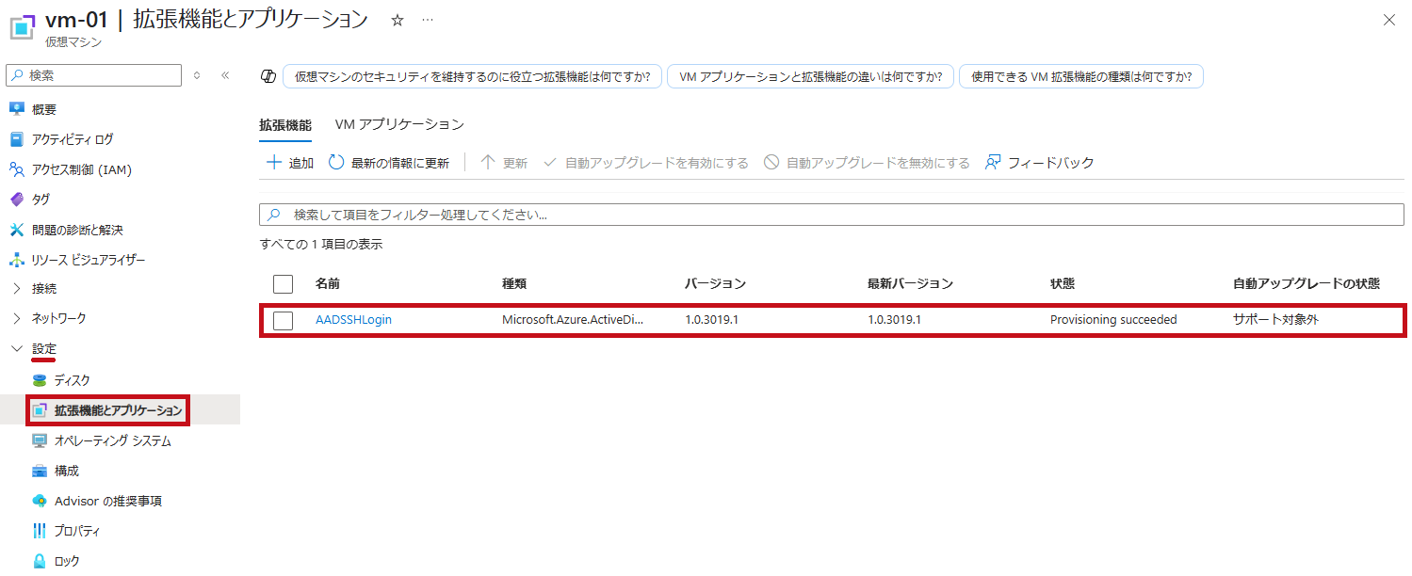This screenshot has height=576, width=1412.
Task: Open ロック lock icon in sidebar
Action: pyautogui.click(x=40, y=561)
